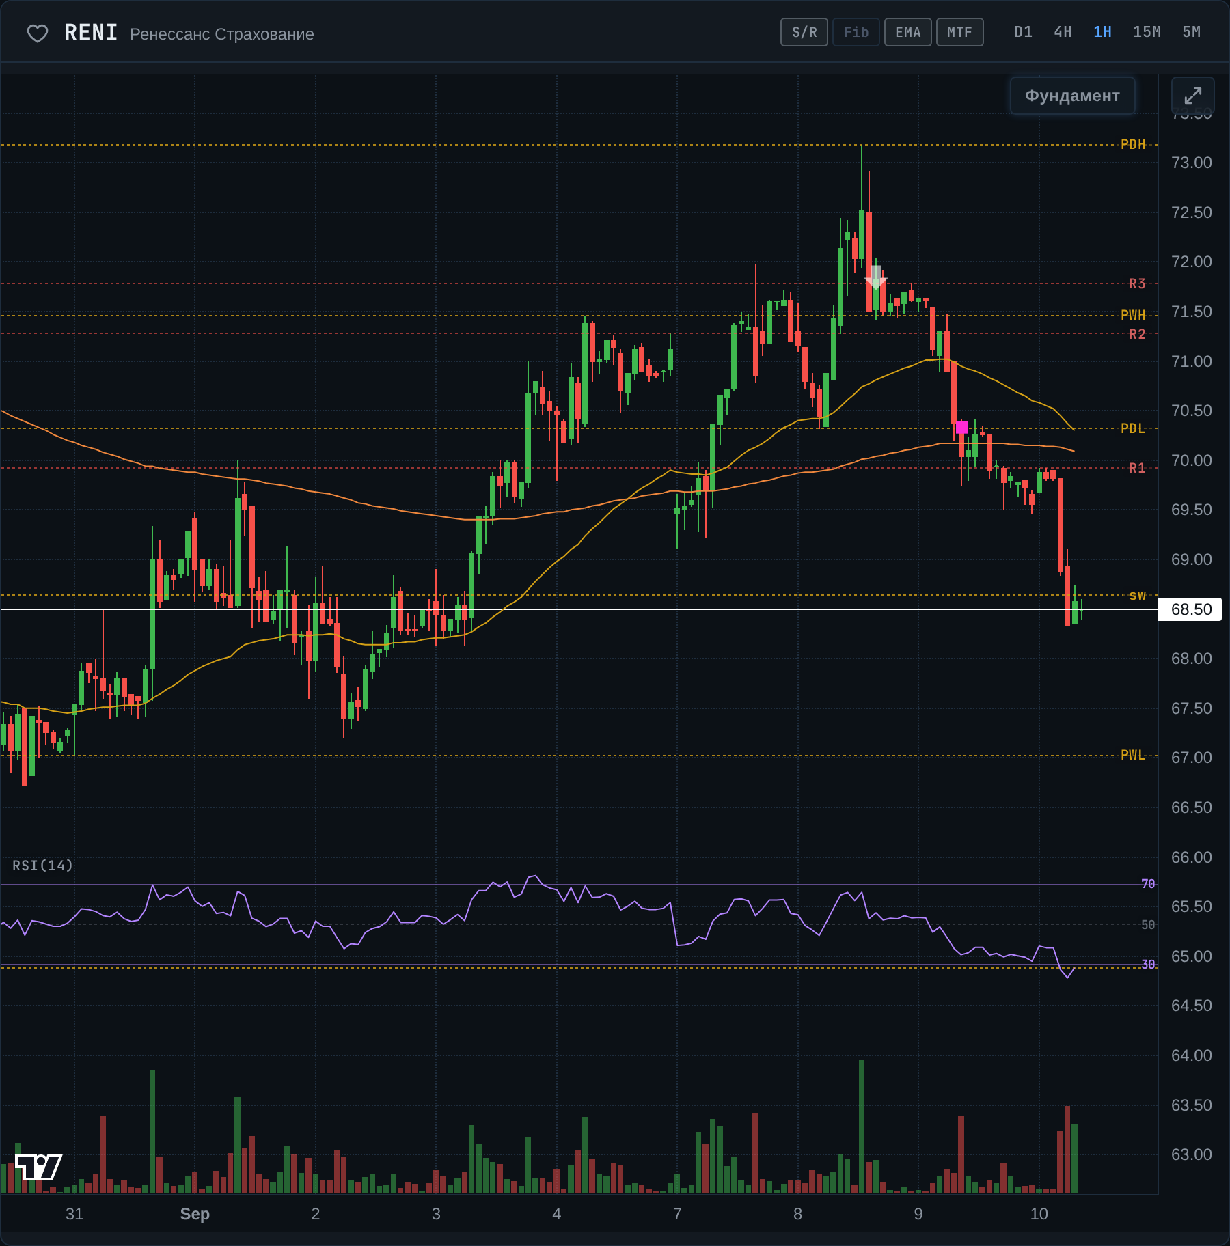Click the RSI(14) indicator label

[x=42, y=866]
